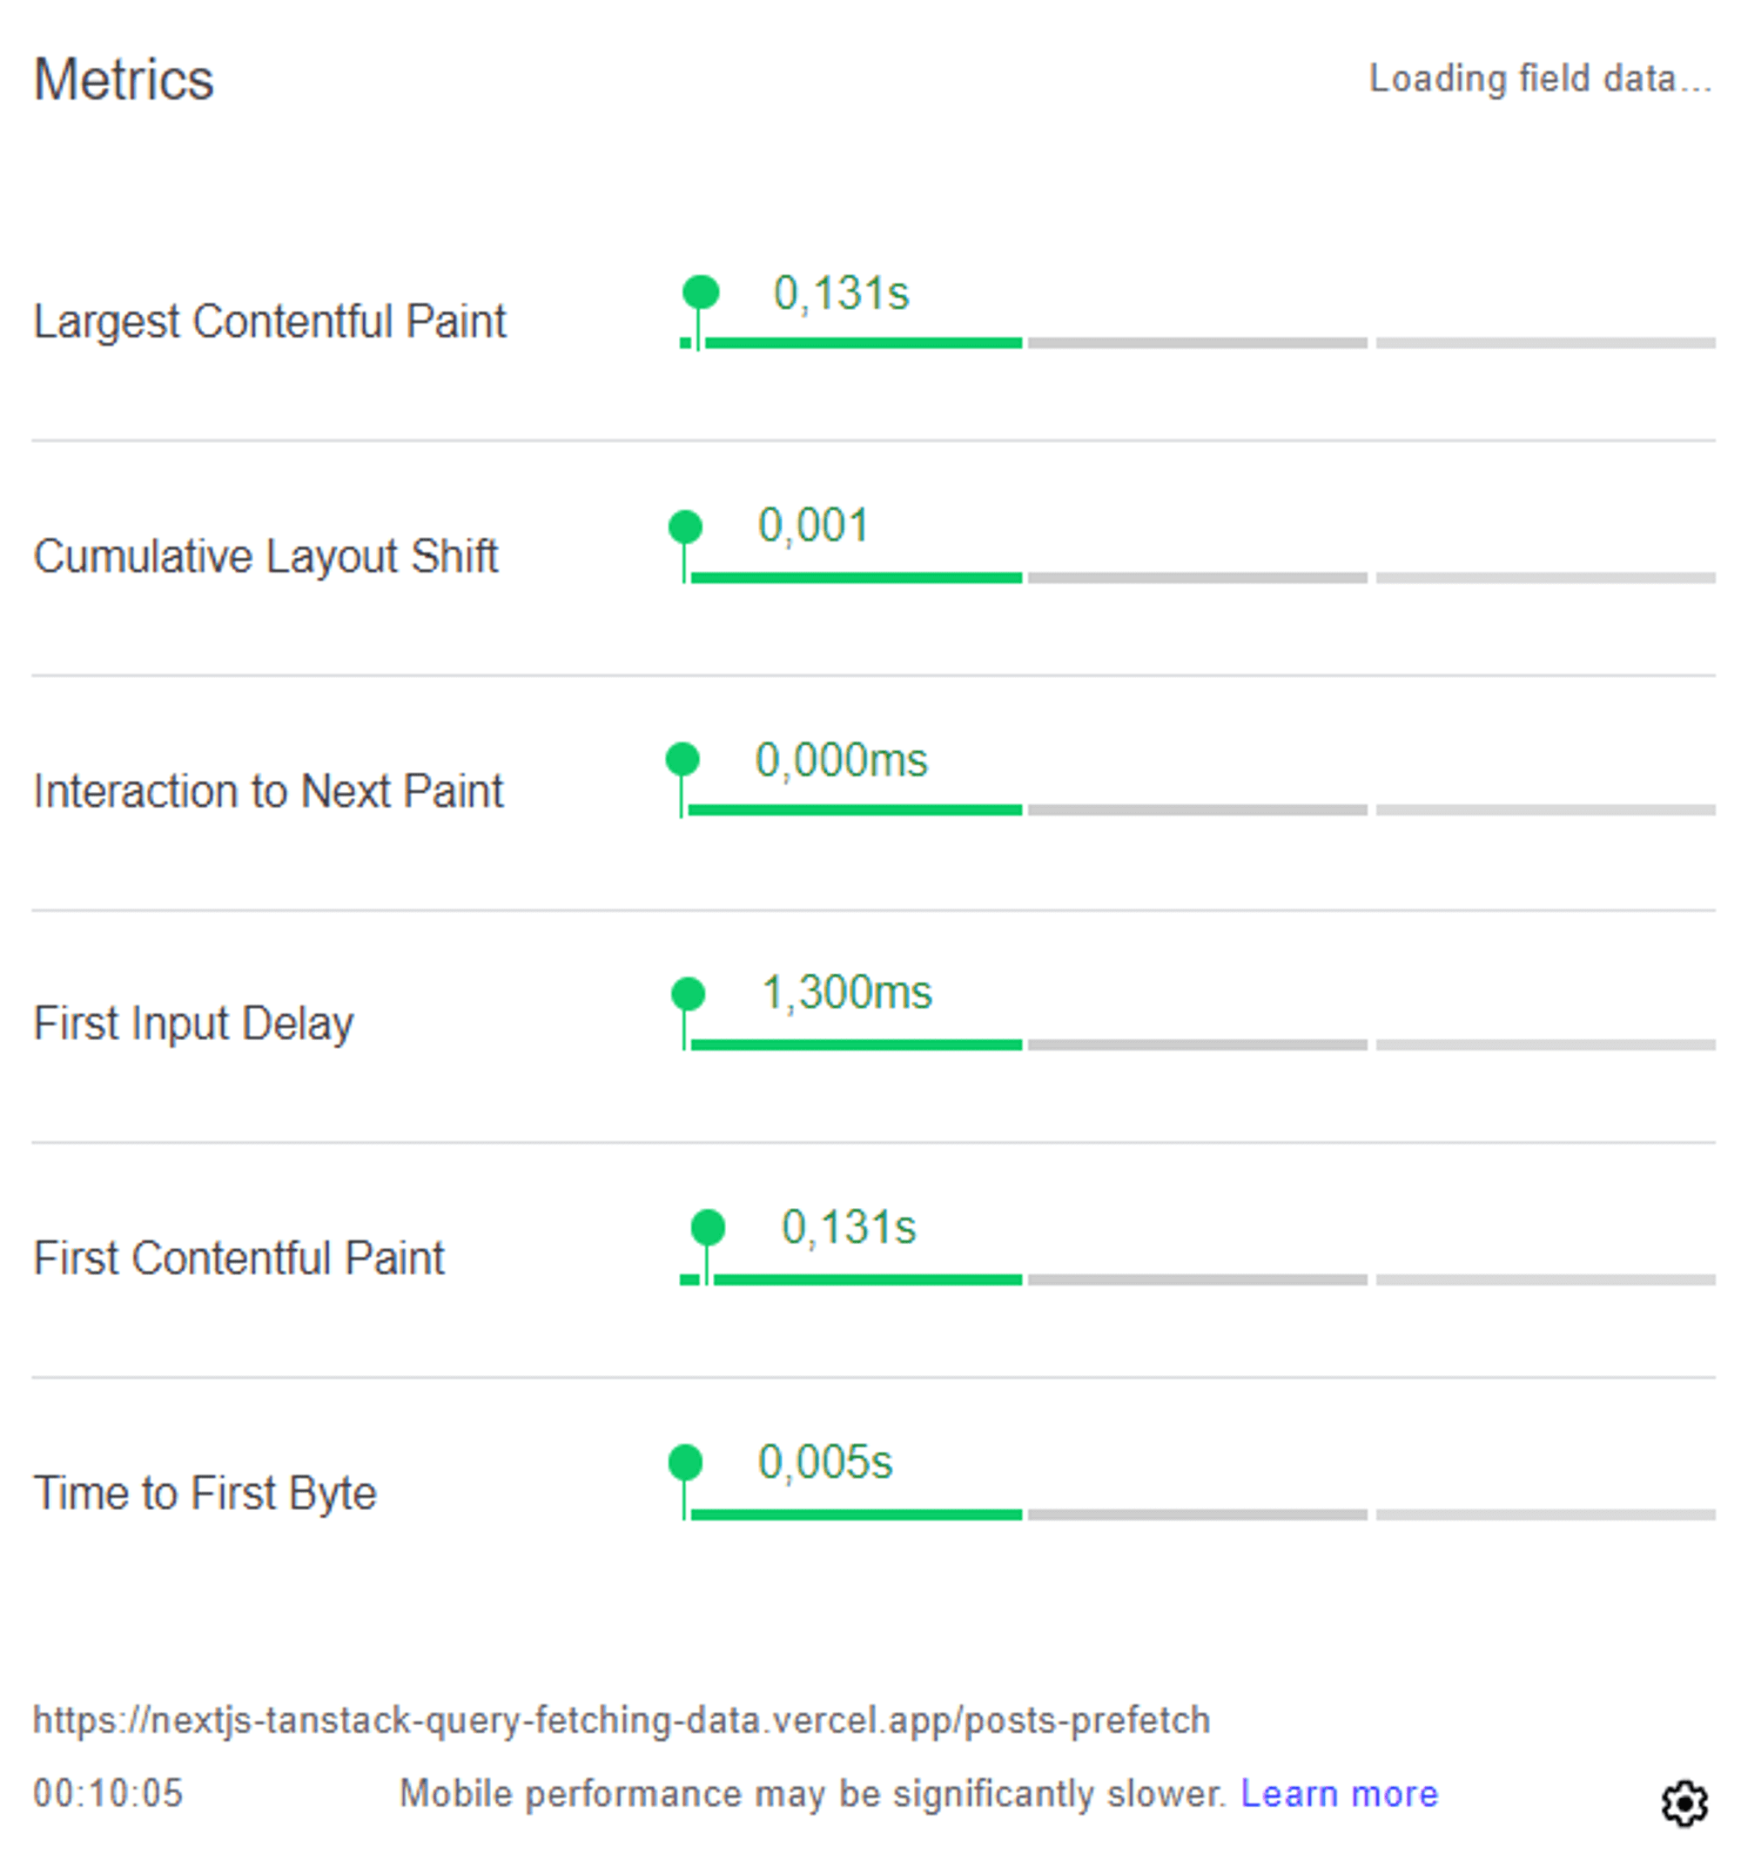Image resolution: width=1741 pixels, height=1874 pixels.
Task: Click the 1,300ms First Input Delay value
Action: tap(846, 993)
